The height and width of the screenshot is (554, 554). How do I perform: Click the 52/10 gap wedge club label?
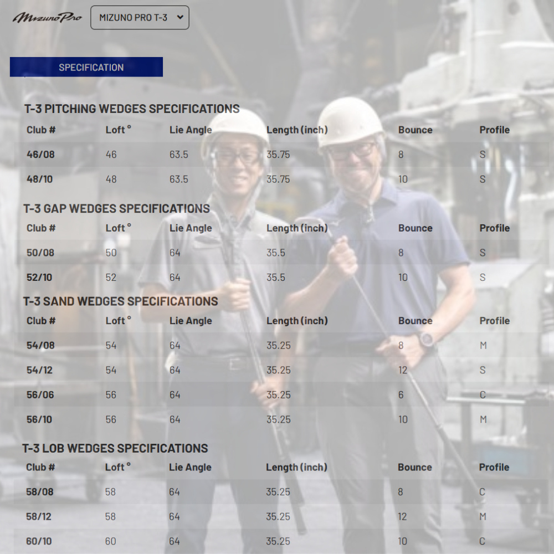[x=40, y=278]
